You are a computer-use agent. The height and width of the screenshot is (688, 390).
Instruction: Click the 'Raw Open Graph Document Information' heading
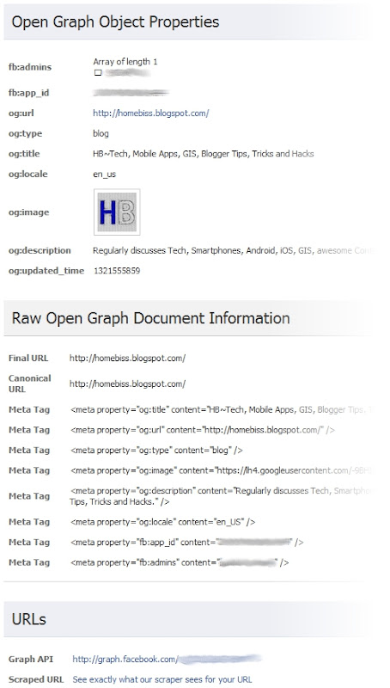click(150, 318)
